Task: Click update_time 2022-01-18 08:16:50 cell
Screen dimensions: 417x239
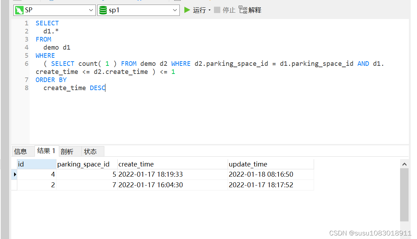Action: pos(271,175)
